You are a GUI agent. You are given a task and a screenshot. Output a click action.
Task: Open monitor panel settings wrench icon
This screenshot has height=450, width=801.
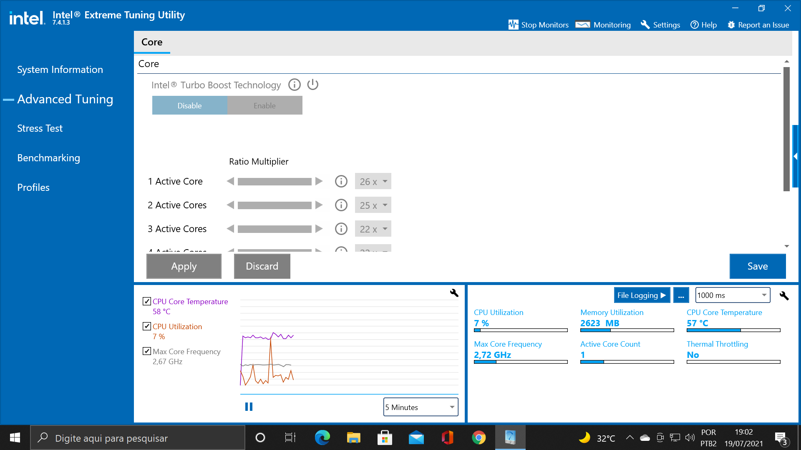[x=784, y=295]
